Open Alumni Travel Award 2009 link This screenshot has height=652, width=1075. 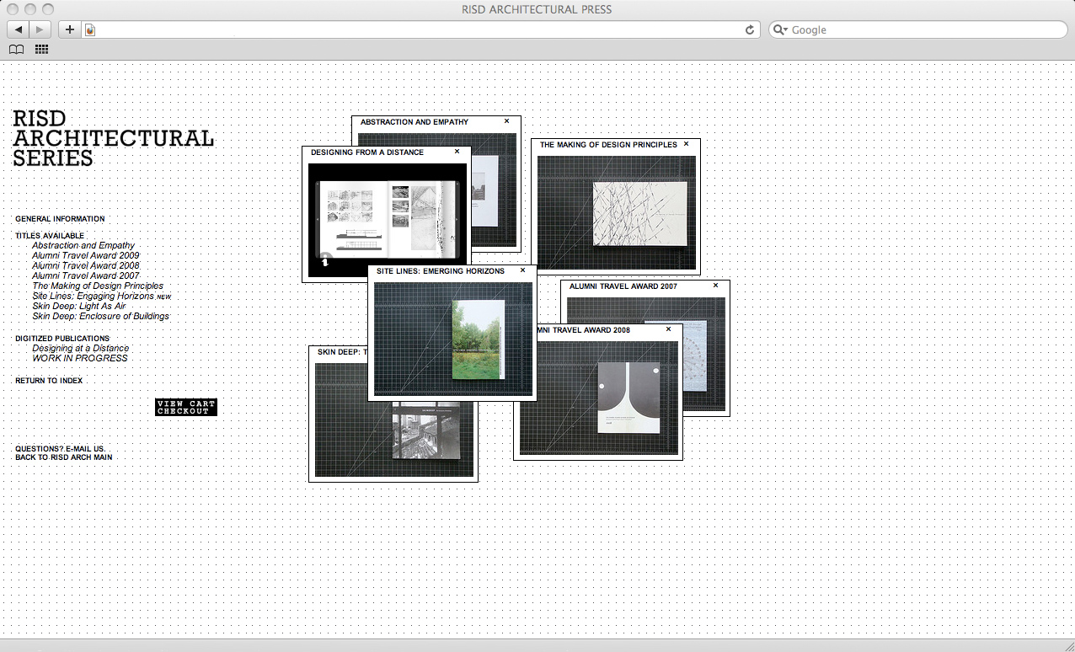(86, 255)
